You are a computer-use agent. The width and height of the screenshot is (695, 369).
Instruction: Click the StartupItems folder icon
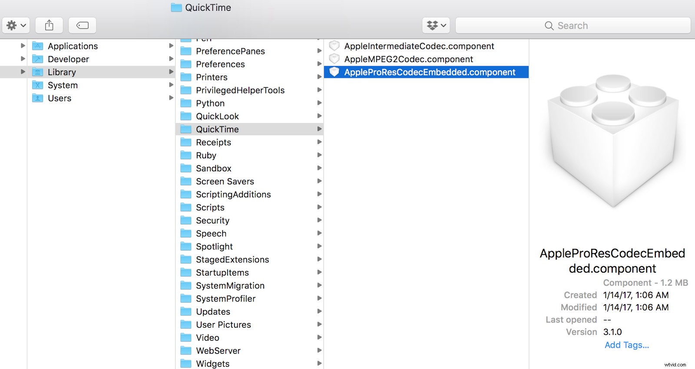[186, 273]
